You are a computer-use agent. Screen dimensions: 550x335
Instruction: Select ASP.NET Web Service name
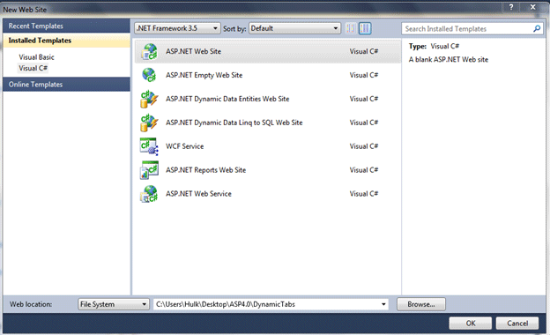[x=198, y=194]
